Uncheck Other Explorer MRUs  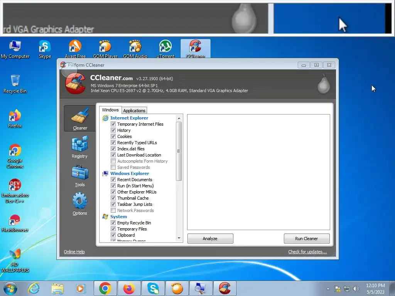click(x=113, y=192)
